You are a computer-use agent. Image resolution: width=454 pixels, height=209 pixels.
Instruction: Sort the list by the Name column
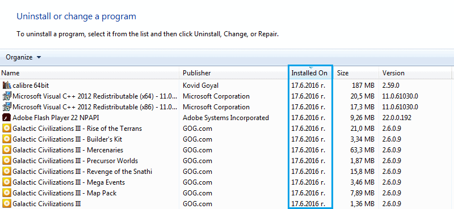[x=90, y=73]
